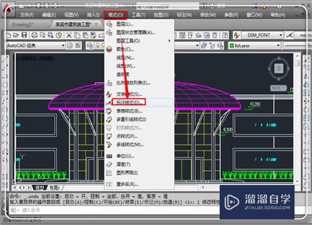Switch to the 模型 model tab

pyautogui.click(x=39, y=187)
